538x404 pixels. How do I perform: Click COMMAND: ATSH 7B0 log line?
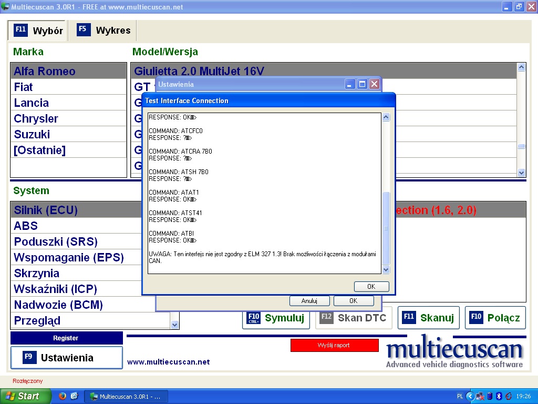[x=179, y=172]
